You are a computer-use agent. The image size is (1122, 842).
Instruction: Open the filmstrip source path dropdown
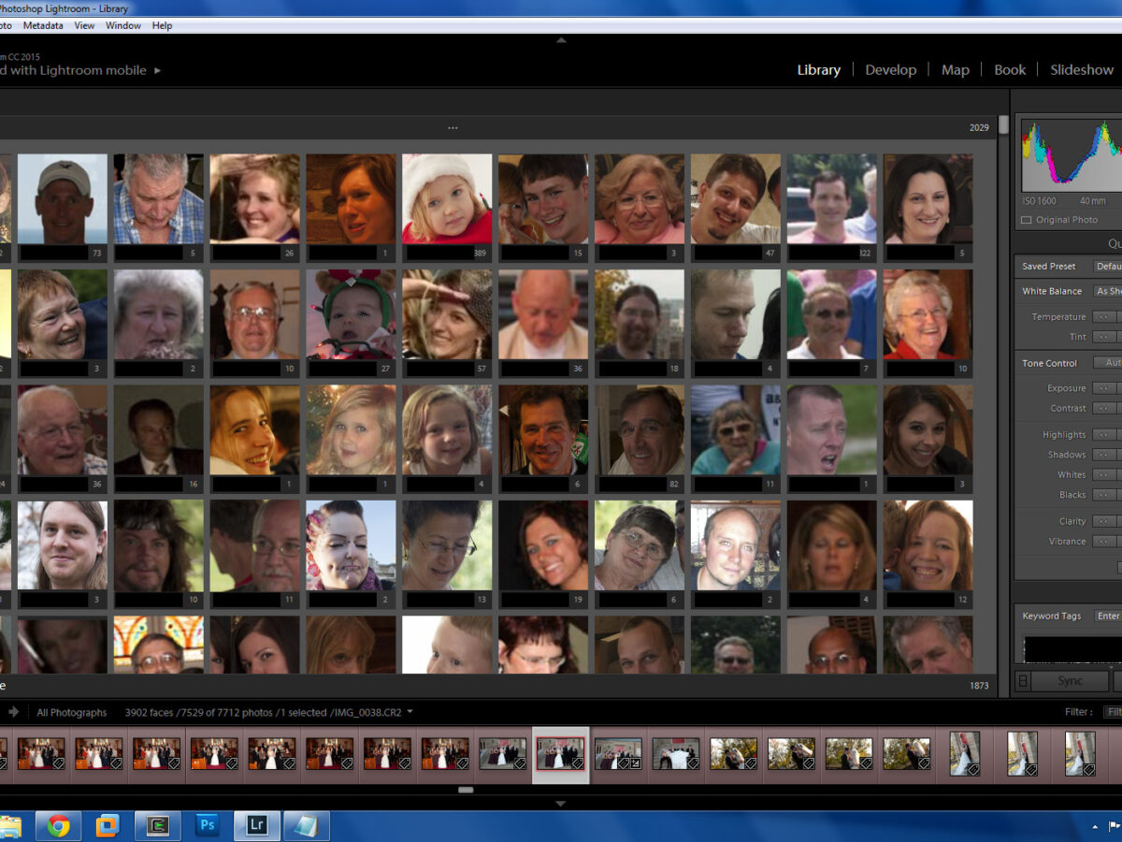click(x=410, y=712)
